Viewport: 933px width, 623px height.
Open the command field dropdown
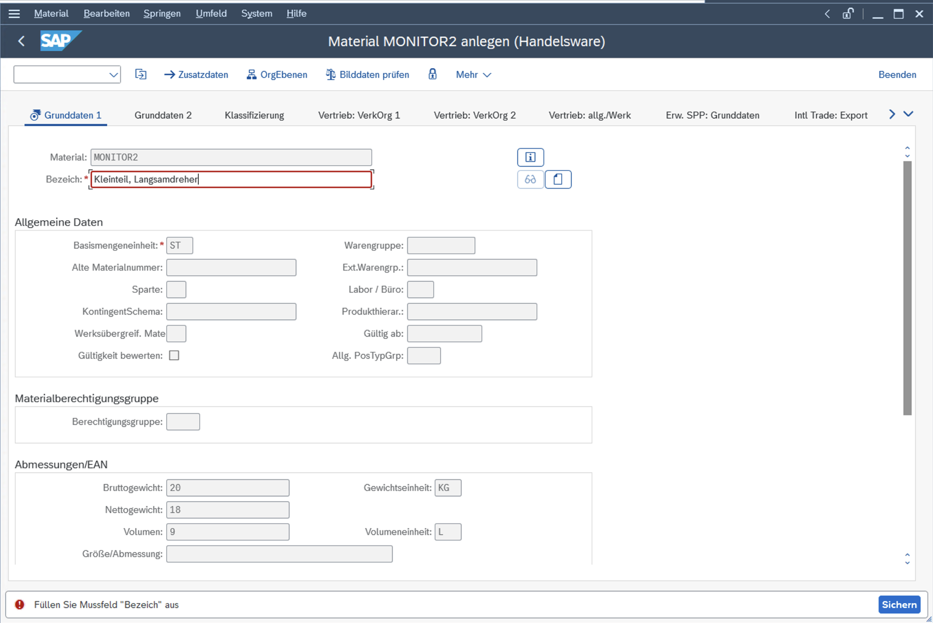(x=113, y=75)
